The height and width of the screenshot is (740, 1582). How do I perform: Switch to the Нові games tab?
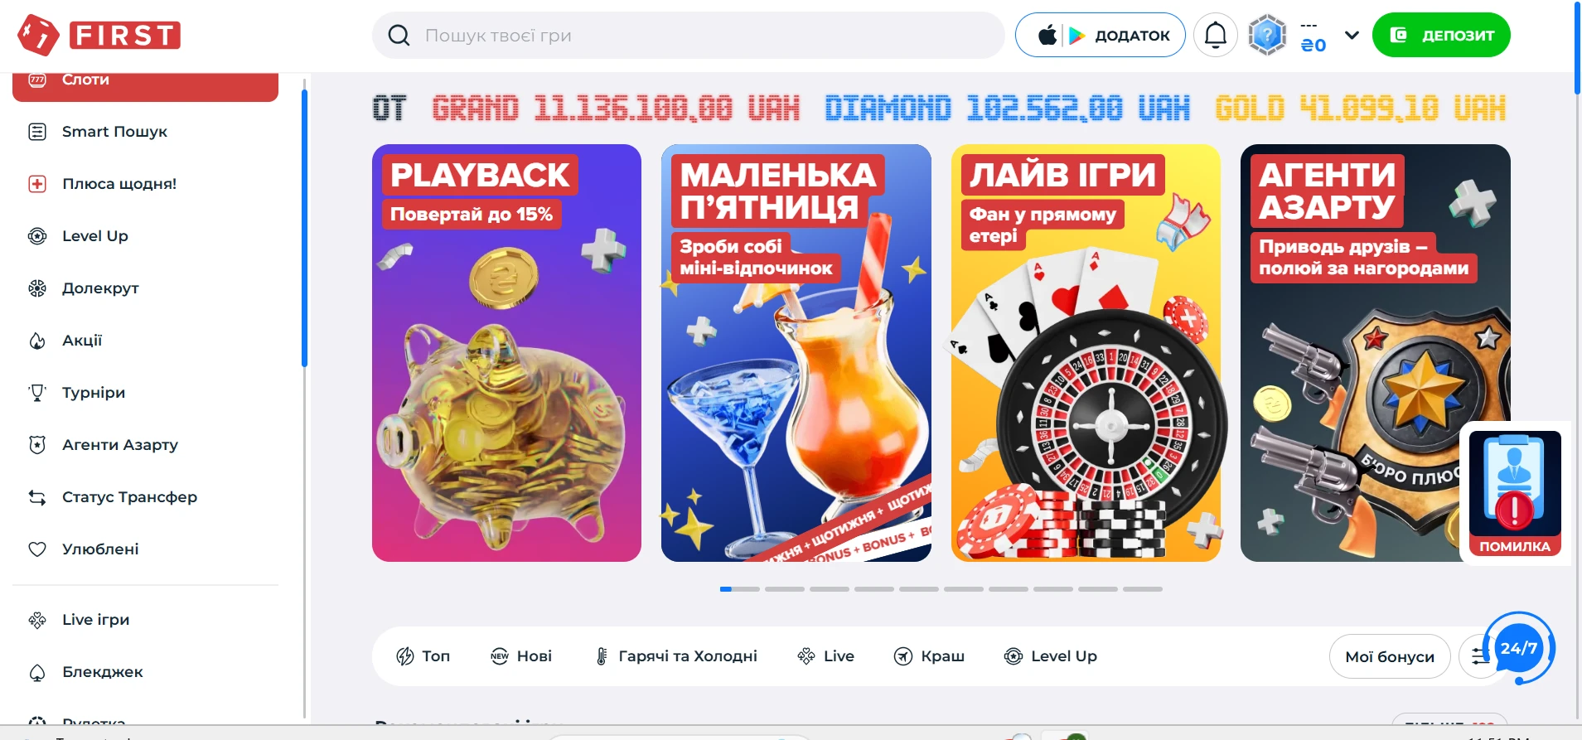521,656
